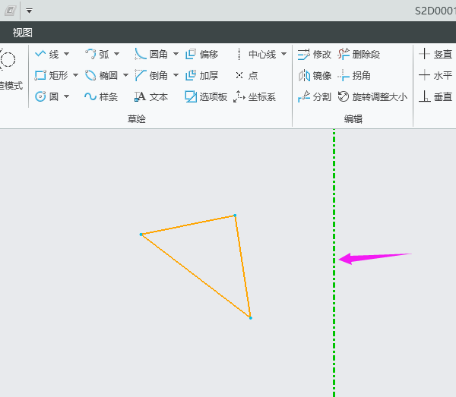Expand the Chamfer (倒角) dropdown arrow
Image resolution: width=456 pixels, height=397 pixels.
click(x=176, y=75)
